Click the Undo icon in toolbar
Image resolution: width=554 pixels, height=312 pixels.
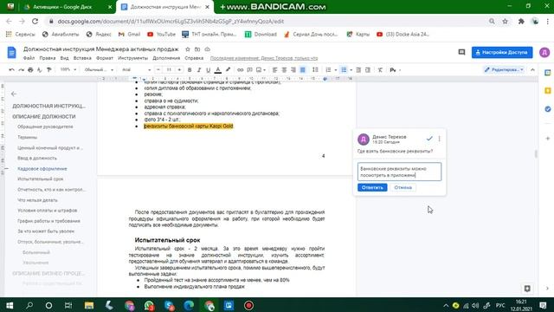[x=11, y=70]
